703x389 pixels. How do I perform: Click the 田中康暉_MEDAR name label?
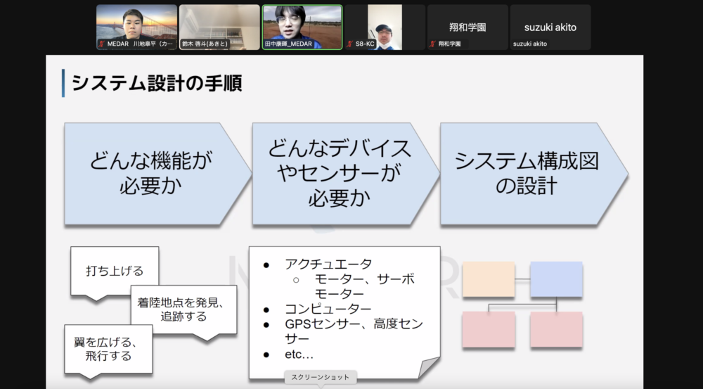click(x=288, y=44)
